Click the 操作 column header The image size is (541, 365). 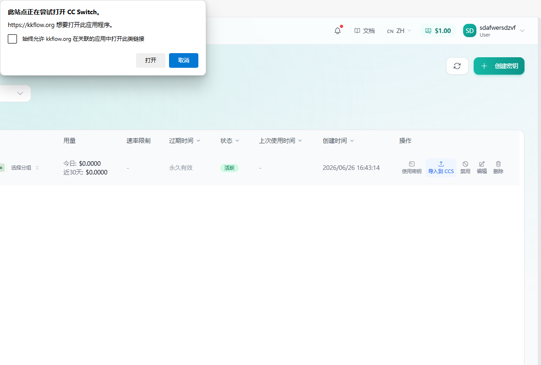click(405, 141)
